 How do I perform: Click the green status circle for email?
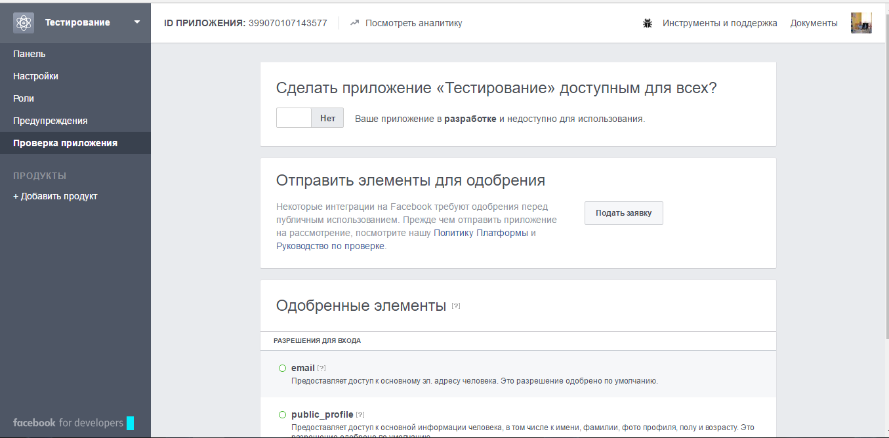pyautogui.click(x=283, y=368)
